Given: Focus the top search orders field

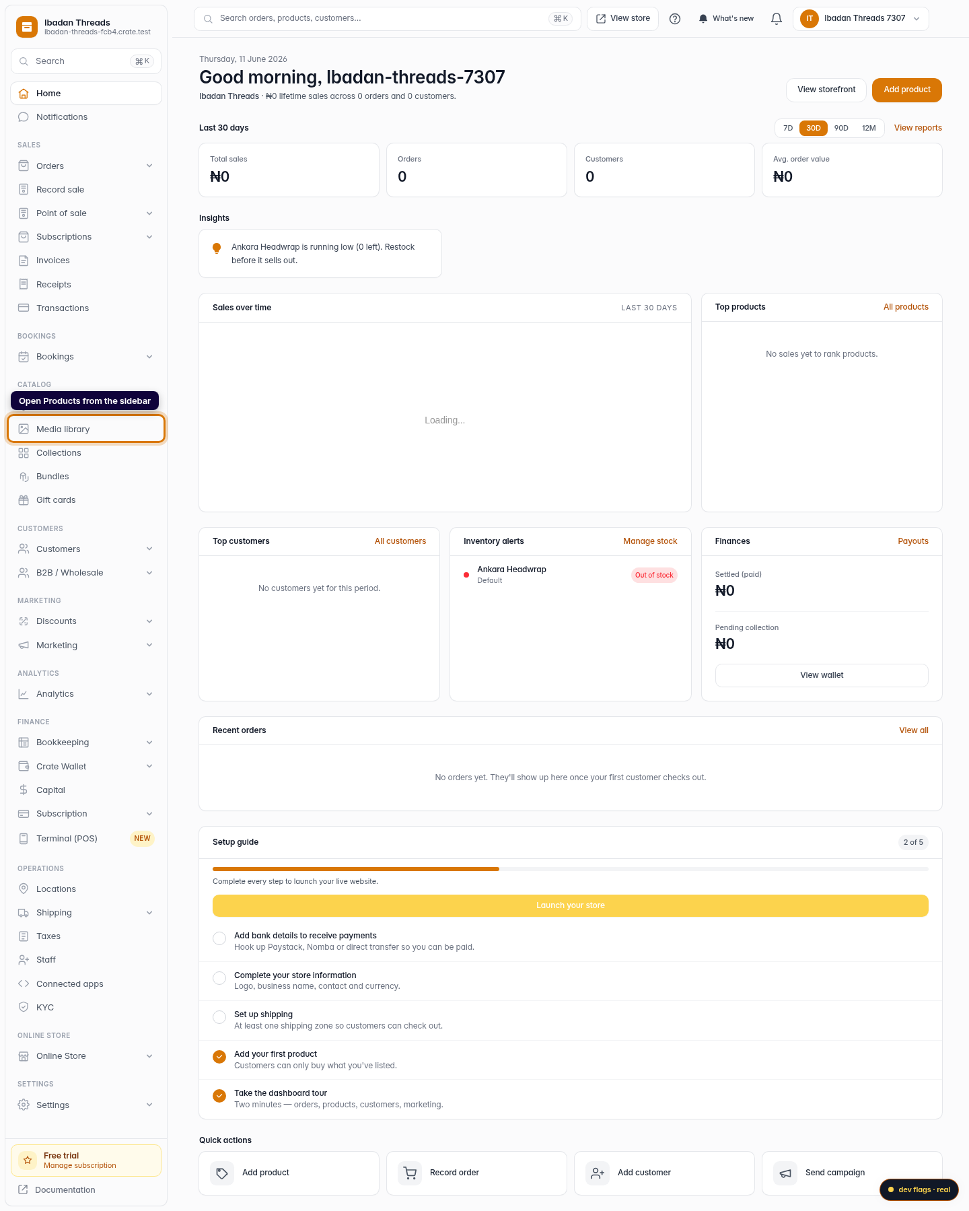Looking at the screenshot, I should click(x=388, y=19).
